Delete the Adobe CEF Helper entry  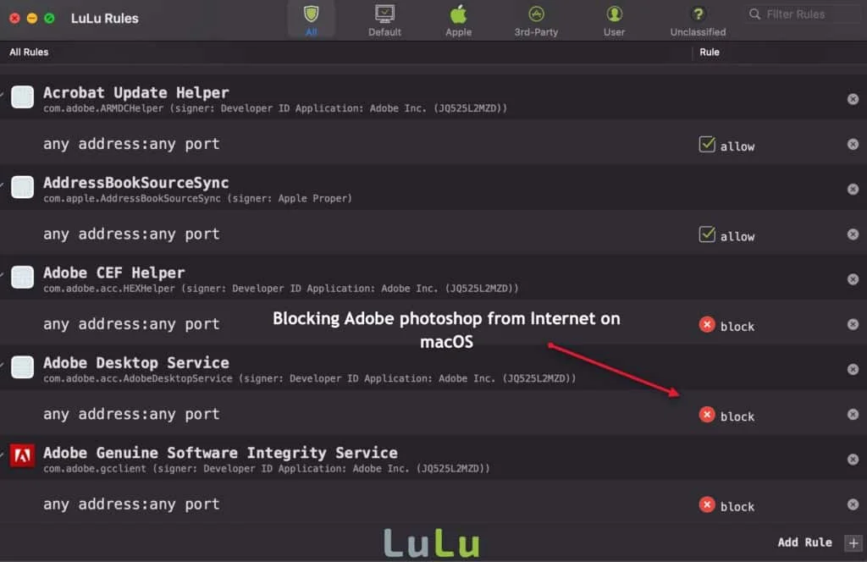point(853,279)
